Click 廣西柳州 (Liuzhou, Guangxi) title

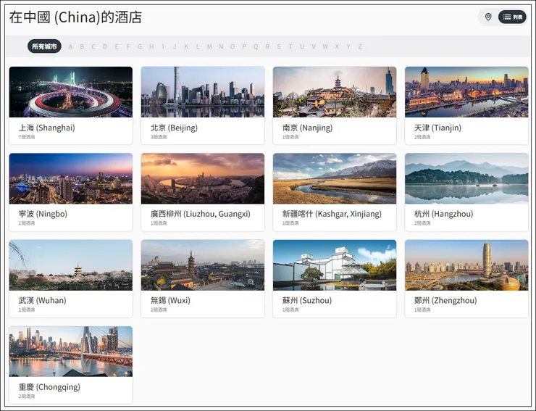click(x=201, y=214)
